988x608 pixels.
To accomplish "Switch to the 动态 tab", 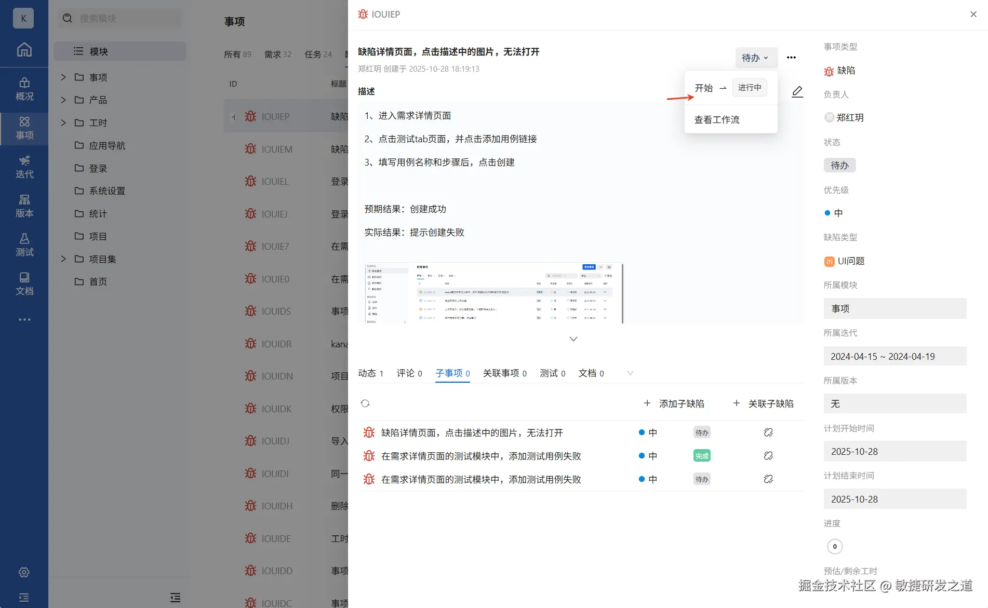I will (x=371, y=373).
